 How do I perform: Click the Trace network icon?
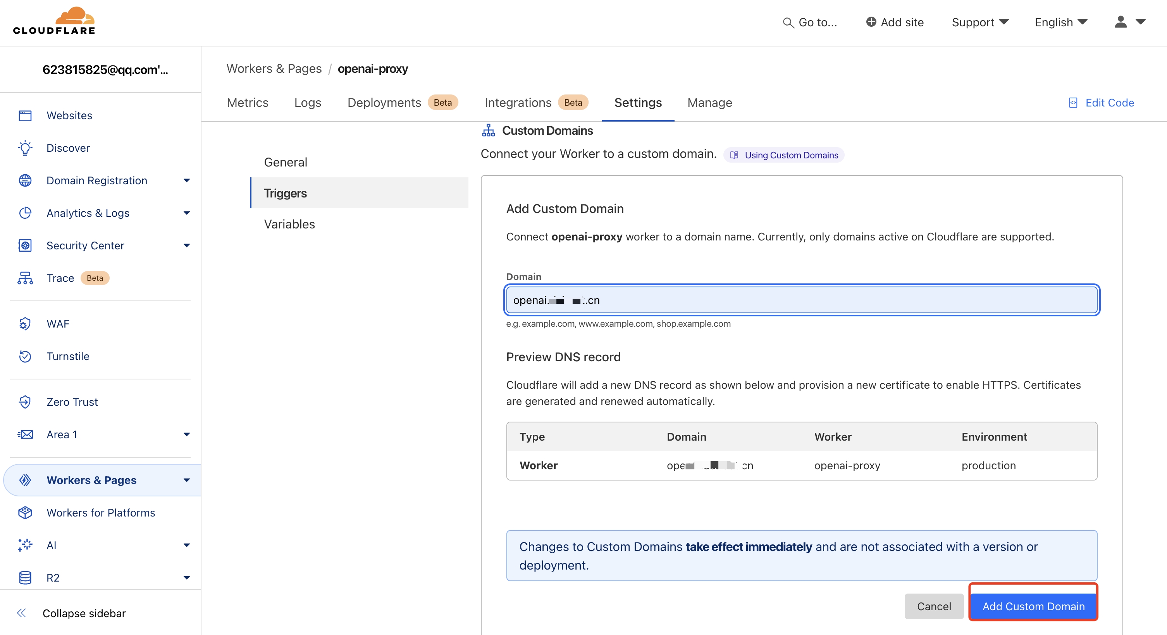click(x=25, y=278)
